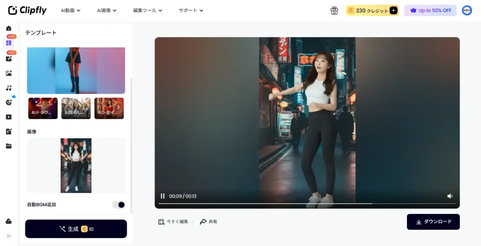Open the video player sidebar icon
Screen dimensions: 481x246
coord(8,117)
